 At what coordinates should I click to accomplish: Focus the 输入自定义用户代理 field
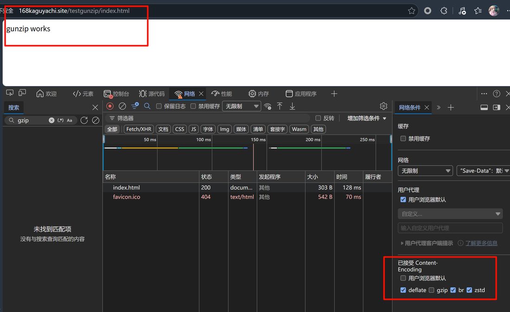point(450,228)
